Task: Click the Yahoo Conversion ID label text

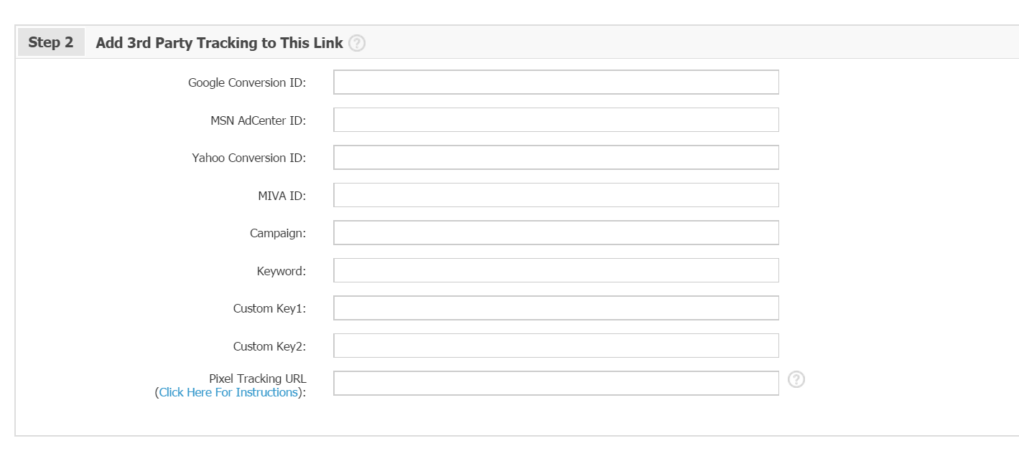Action: pos(248,158)
